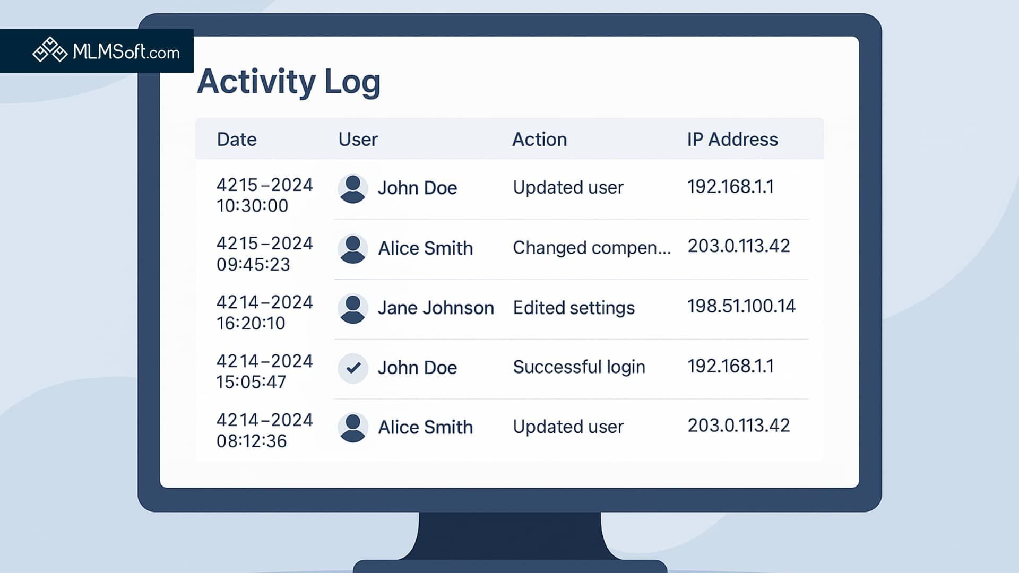Click the IP Address column header

[732, 140]
